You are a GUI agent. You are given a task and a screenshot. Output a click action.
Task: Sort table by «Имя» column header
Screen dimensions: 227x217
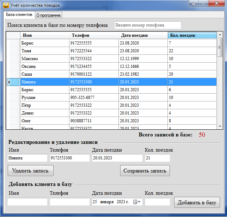(45, 35)
